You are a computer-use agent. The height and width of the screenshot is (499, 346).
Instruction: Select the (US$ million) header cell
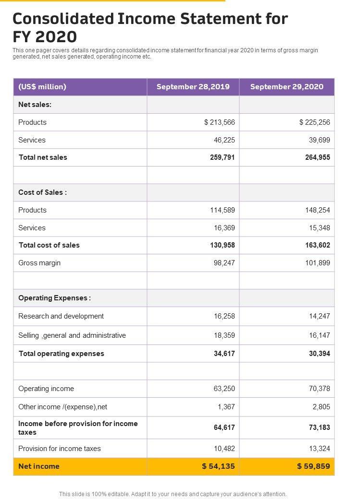pyautogui.click(x=42, y=87)
